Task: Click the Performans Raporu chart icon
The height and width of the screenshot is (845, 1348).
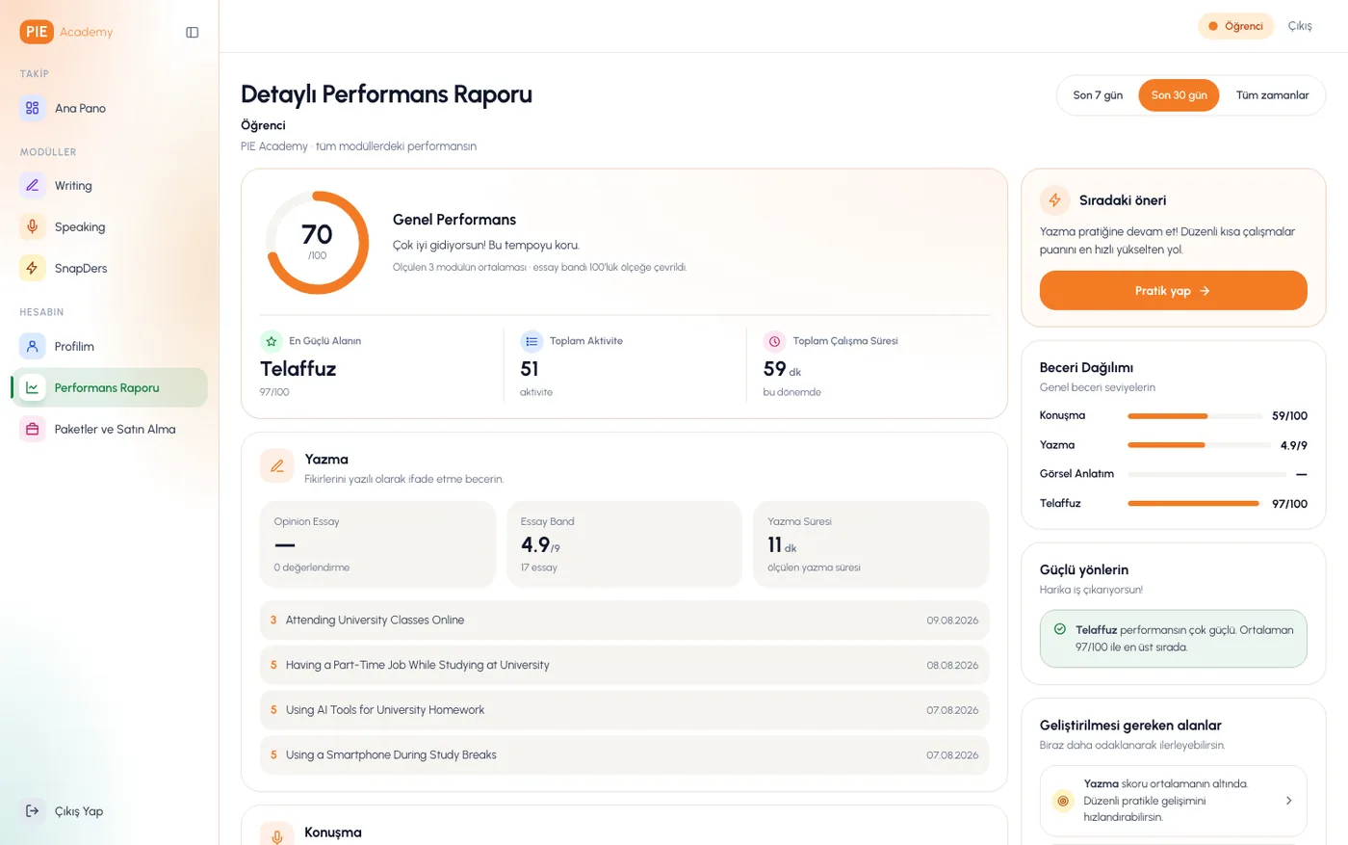Action: click(33, 387)
